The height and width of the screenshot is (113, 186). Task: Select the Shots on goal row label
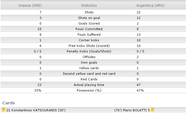click(x=89, y=18)
